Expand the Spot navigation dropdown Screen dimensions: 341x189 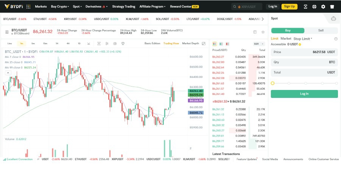pos(77,6)
